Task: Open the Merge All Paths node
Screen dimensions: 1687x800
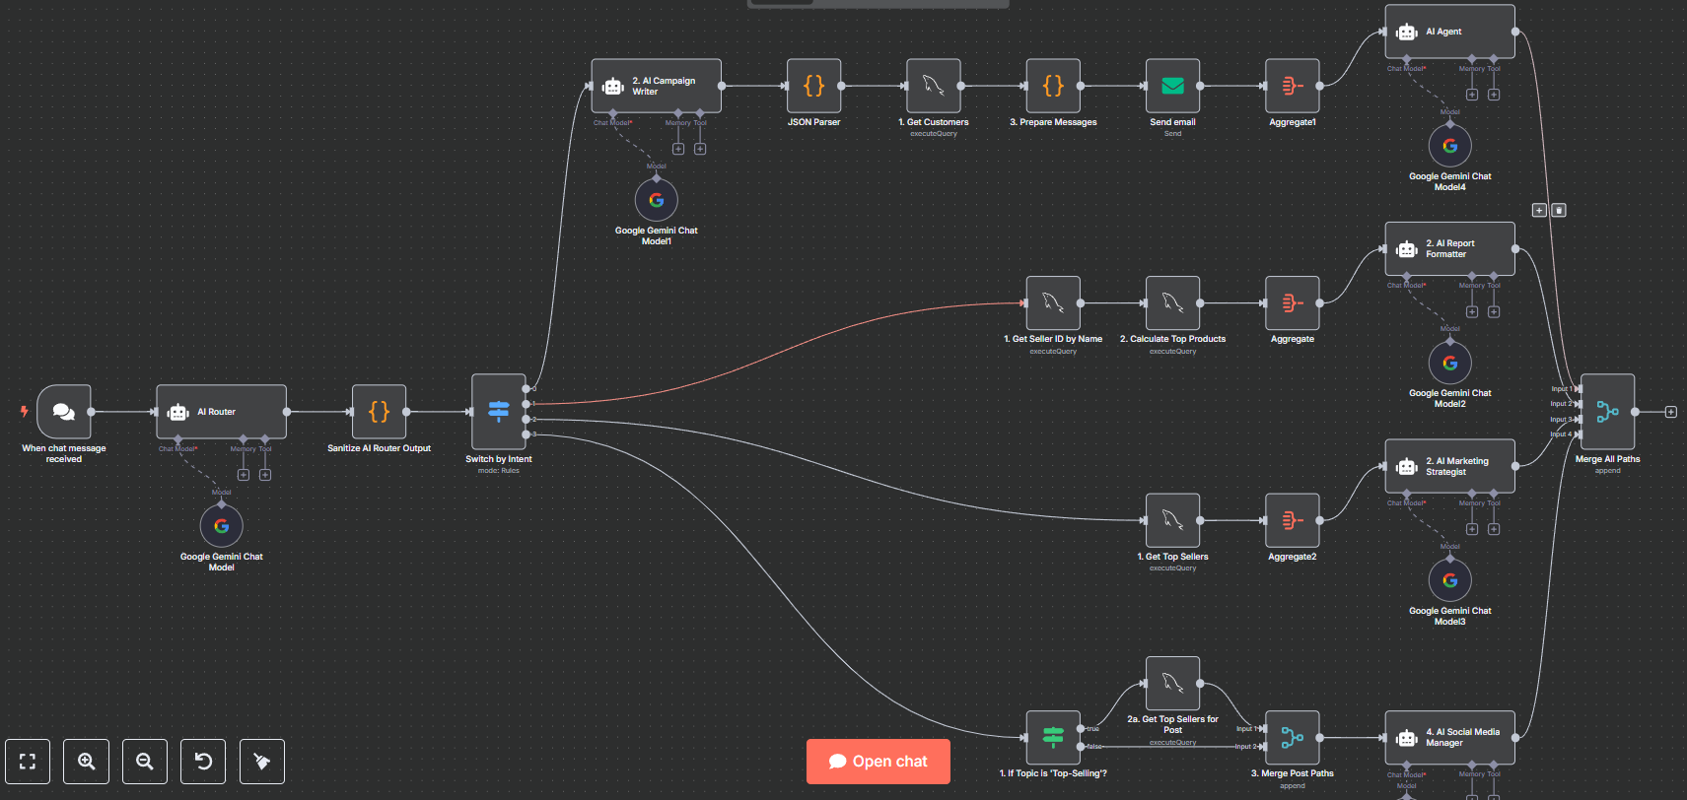Action: (x=1608, y=412)
